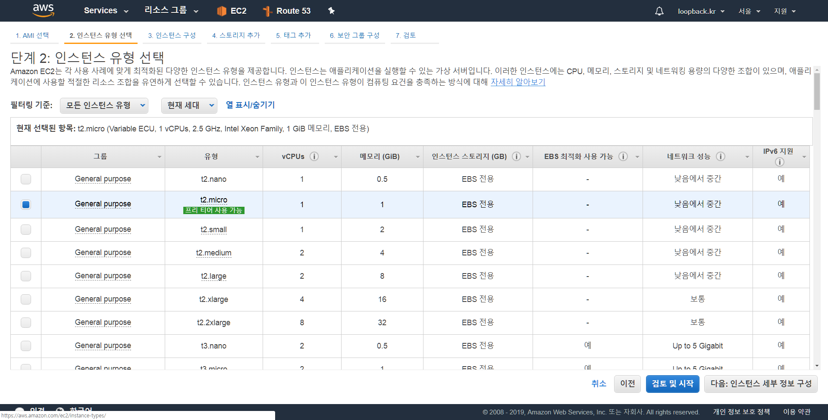
Task: Click memory value 16 in t2.xlarge row
Action: click(382, 299)
